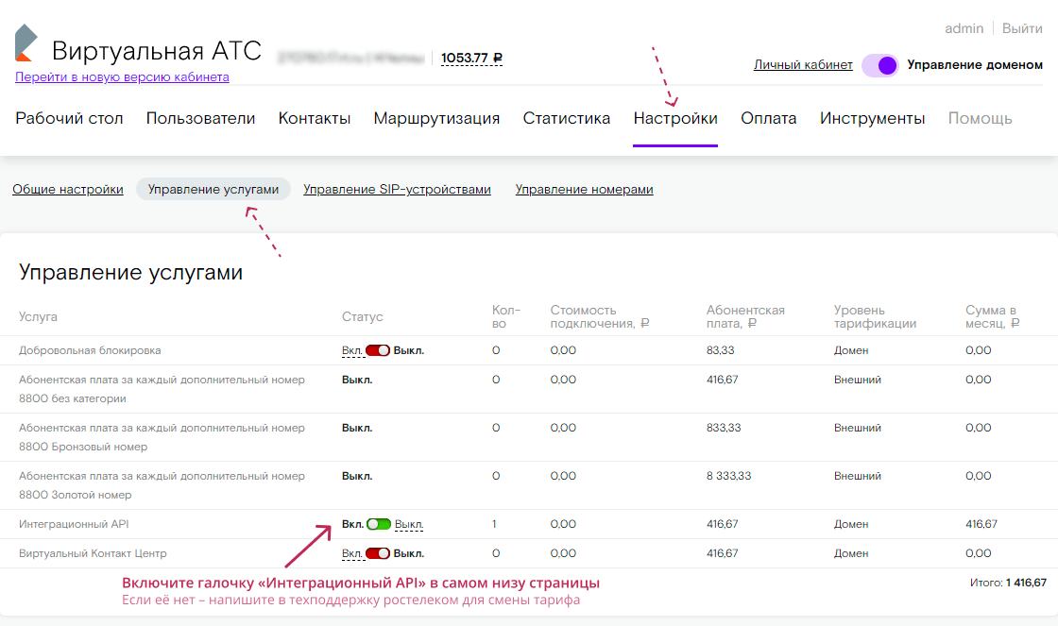Open the «Статистика» section
The width and height of the screenshot is (1058, 626).
tap(565, 118)
